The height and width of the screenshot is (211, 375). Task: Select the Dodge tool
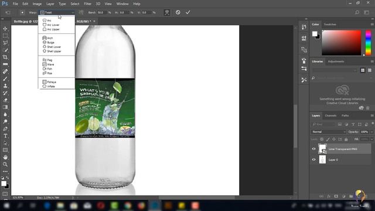[5, 121]
